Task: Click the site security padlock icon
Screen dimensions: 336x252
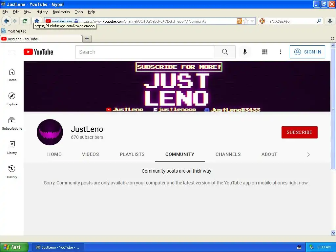Action: 76,21
